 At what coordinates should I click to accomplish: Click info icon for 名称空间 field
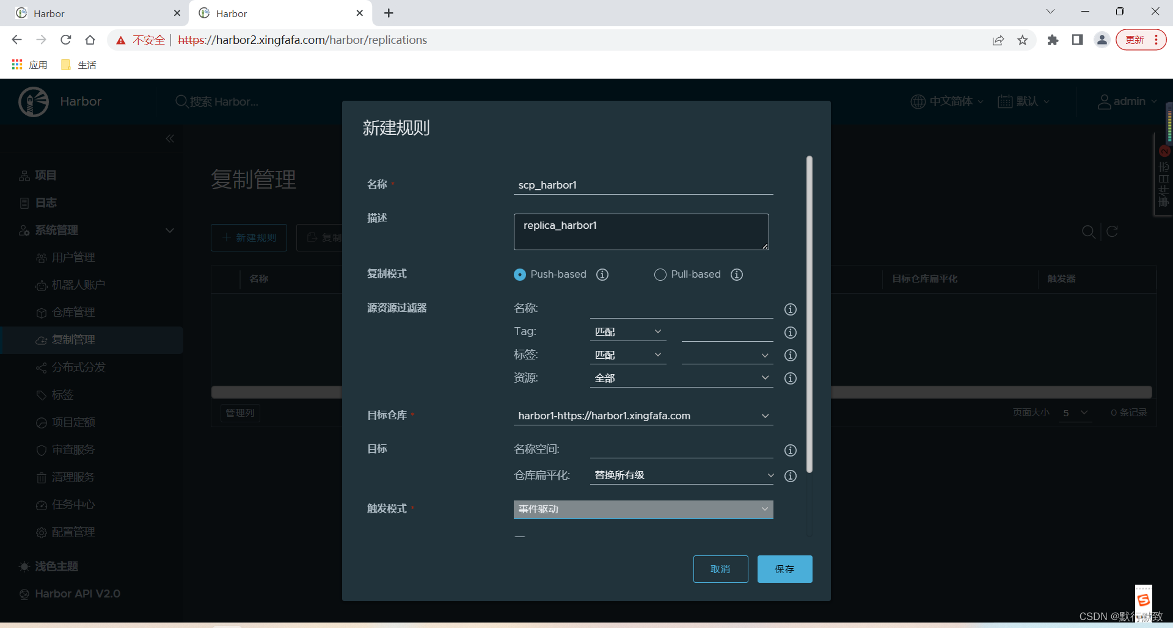[791, 450]
